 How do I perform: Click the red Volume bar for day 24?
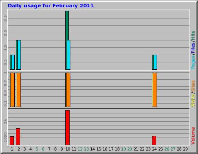tap(154, 141)
